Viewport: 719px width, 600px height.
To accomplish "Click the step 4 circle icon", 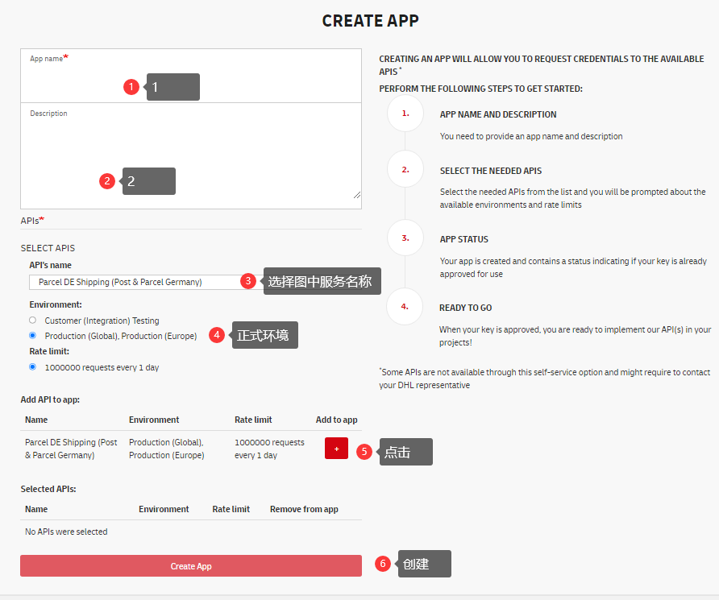I will [405, 307].
